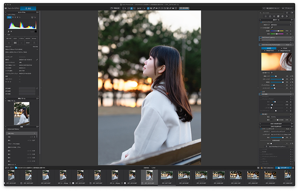Toggle the ホワイトバランス correction on/off
Image resolution: width=299 pixels, height=191 pixels.
pos(261,22)
